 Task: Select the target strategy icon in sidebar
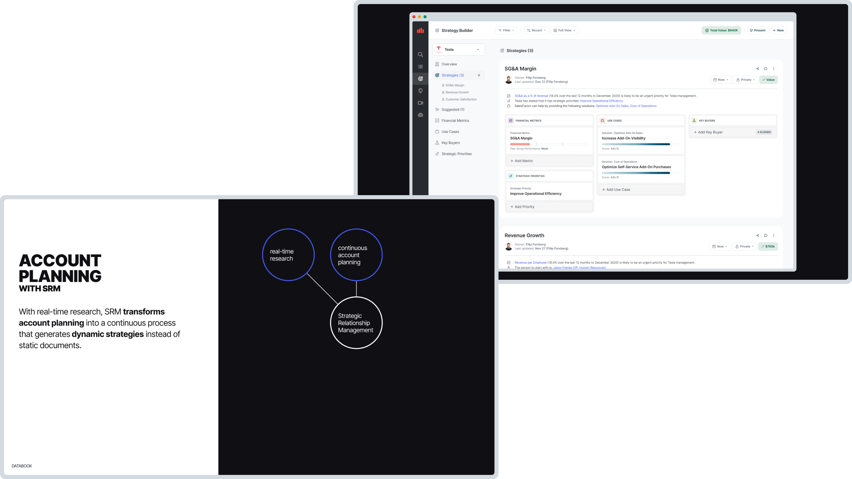[x=420, y=79]
